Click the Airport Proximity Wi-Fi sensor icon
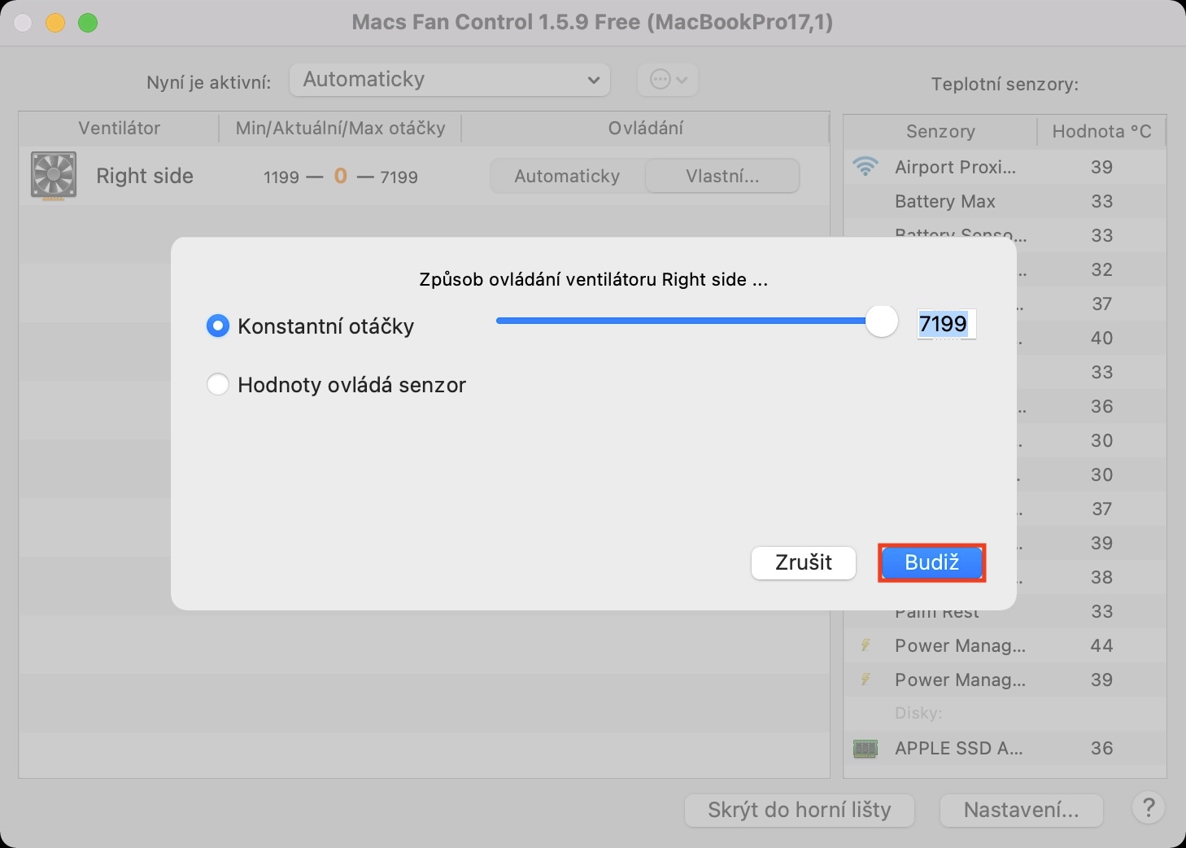This screenshot has height=848, width=1186. pos(866,167)
